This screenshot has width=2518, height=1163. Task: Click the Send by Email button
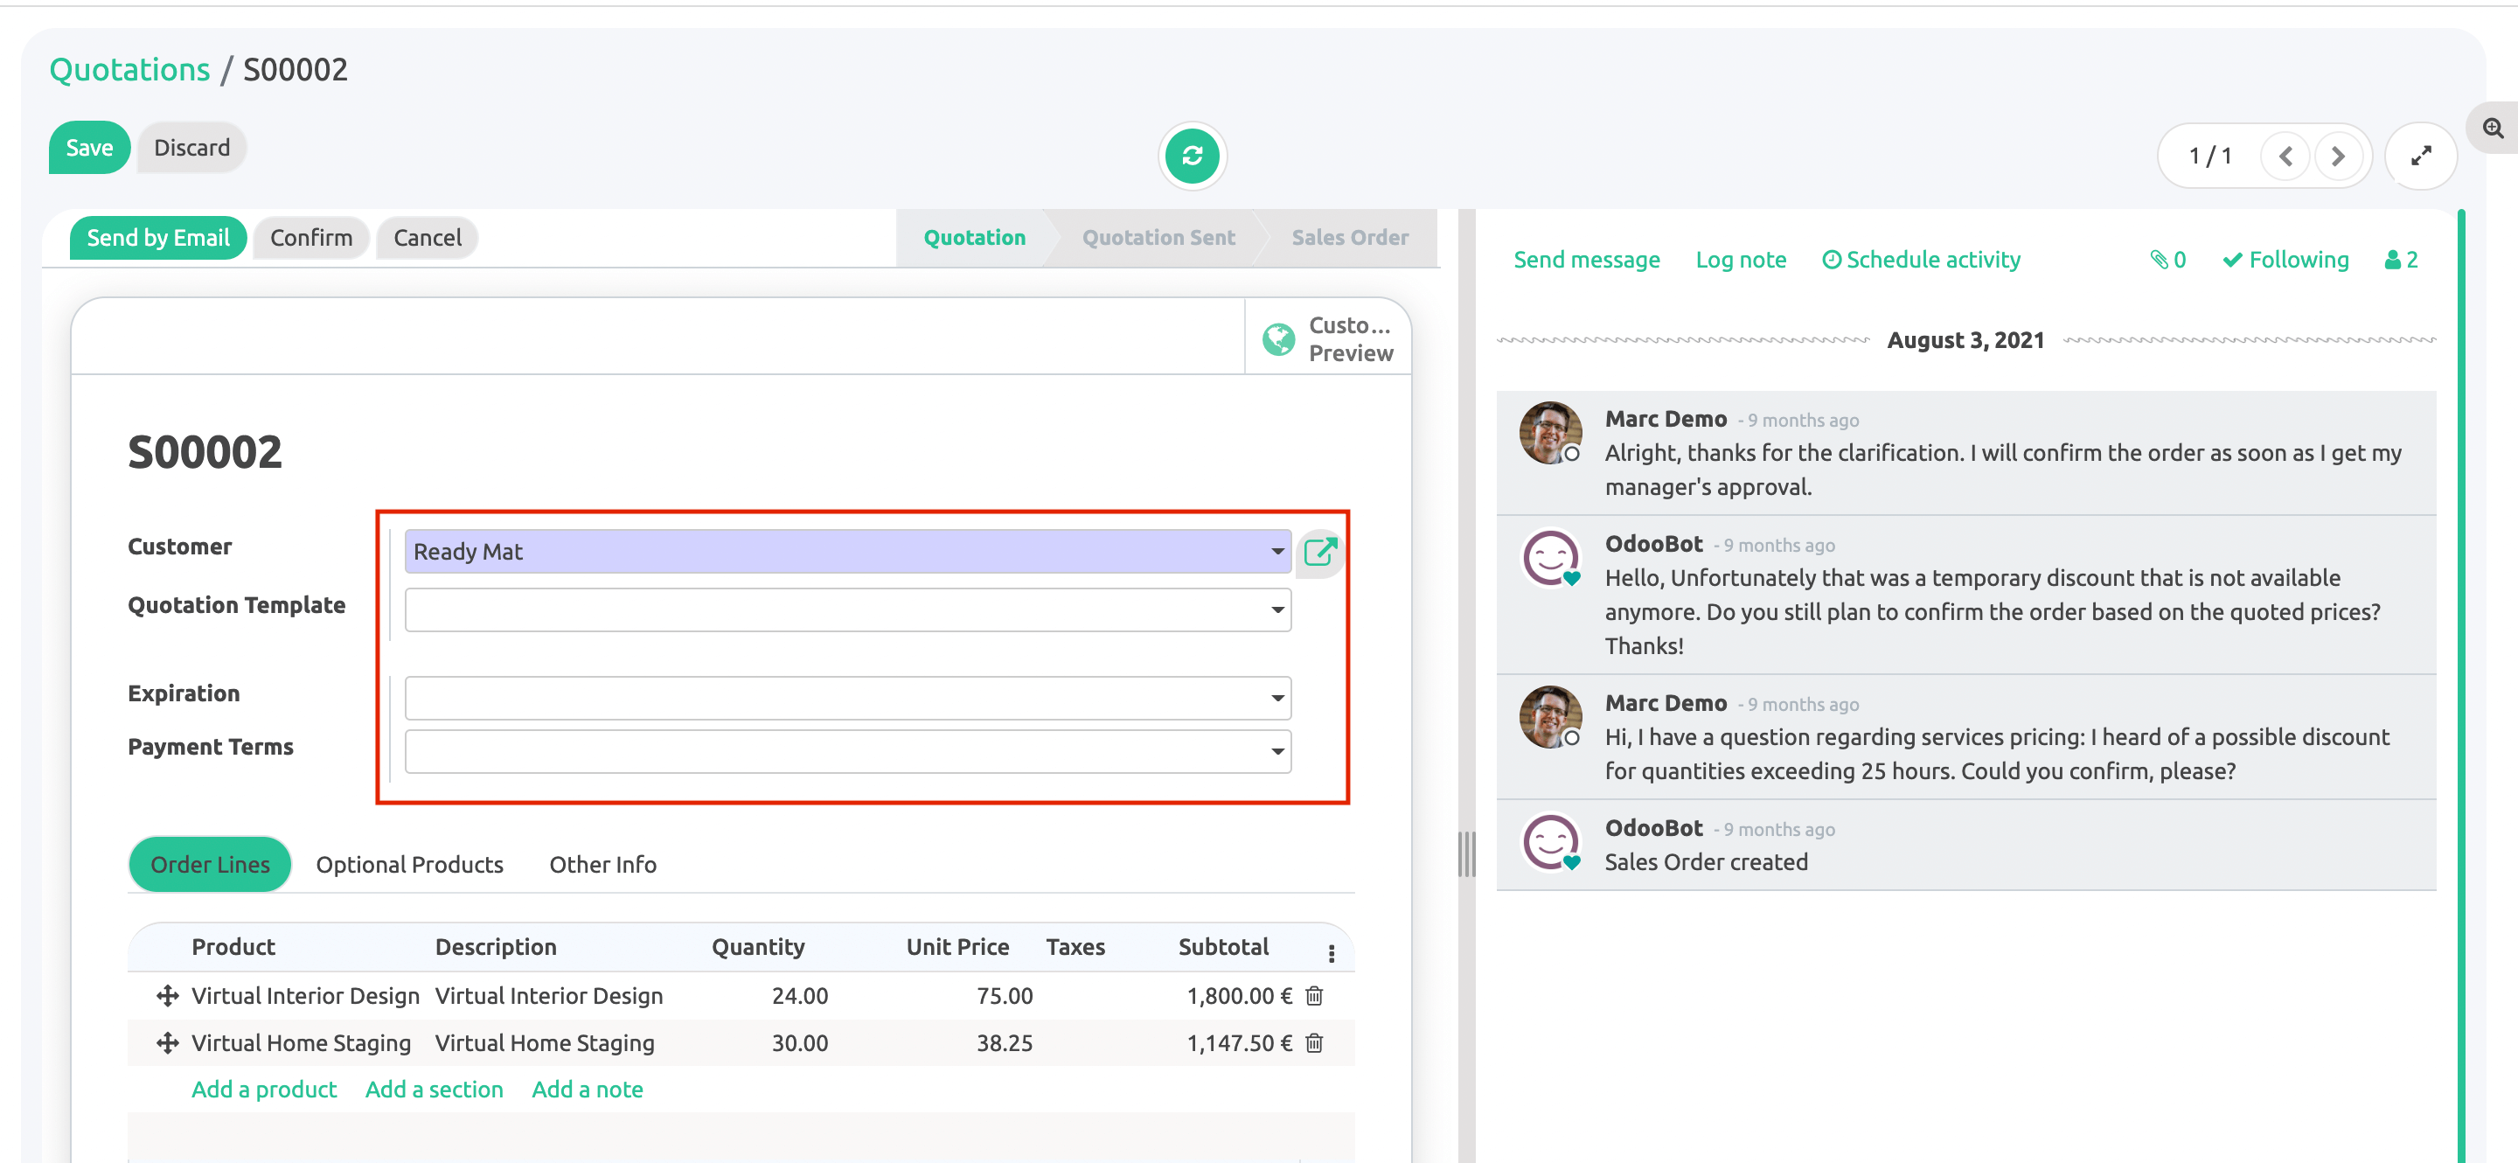coord(157,238)
